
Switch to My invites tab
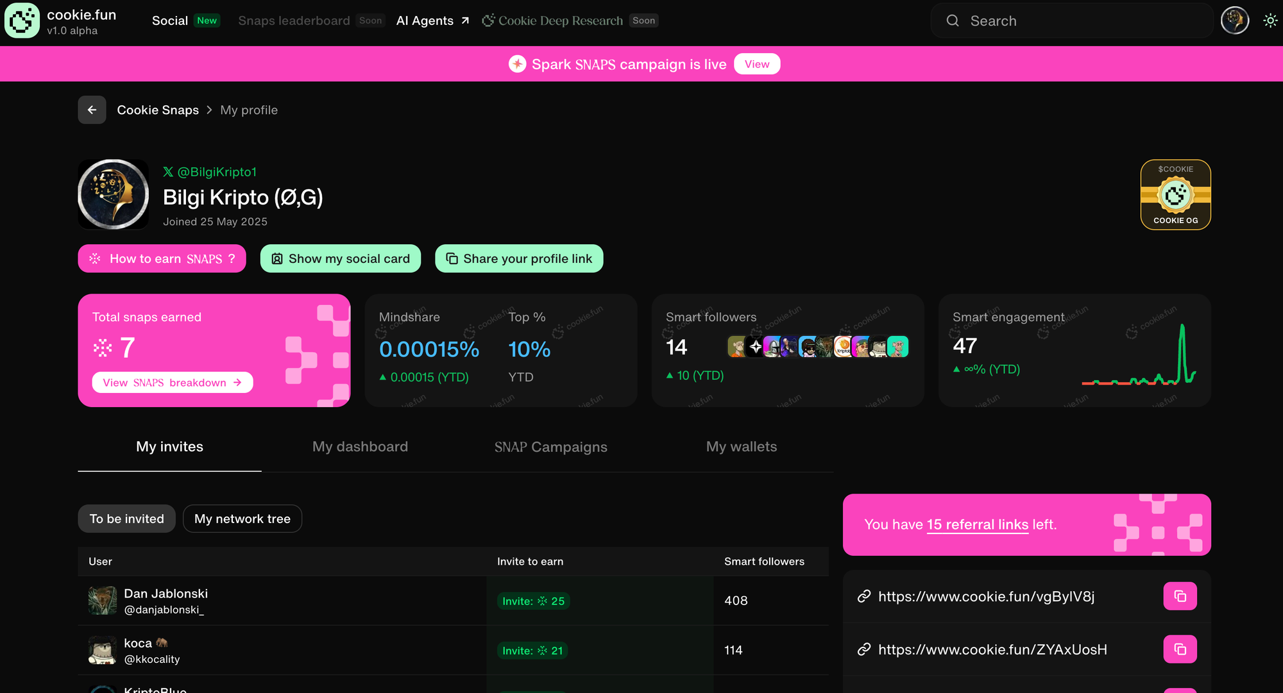tap(169, 447)
